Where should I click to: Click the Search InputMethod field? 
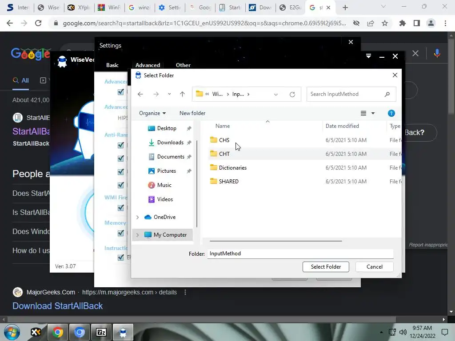click(x=351, y=94)
